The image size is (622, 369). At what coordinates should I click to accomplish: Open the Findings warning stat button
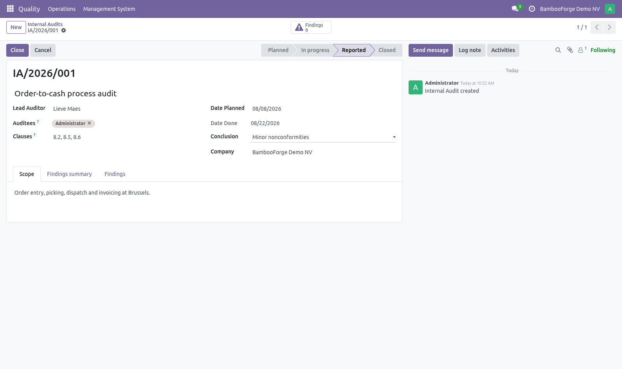click(x=311, y=27)
